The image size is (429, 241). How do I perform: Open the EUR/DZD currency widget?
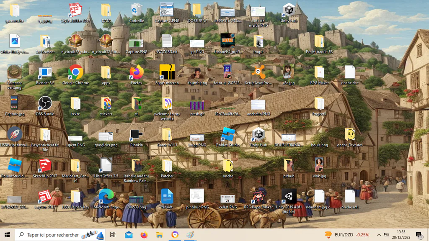pos(347,235)
